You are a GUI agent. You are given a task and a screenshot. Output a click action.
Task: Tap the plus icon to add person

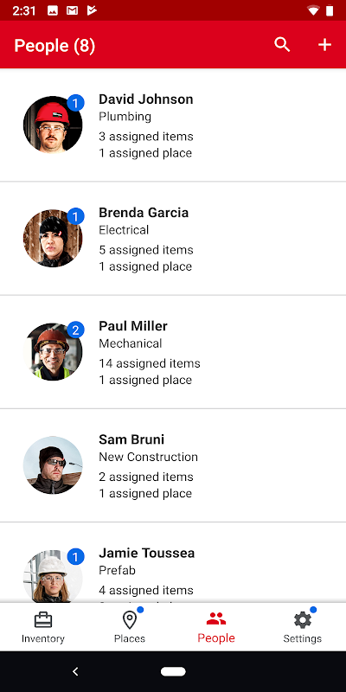tap(325, 45)
